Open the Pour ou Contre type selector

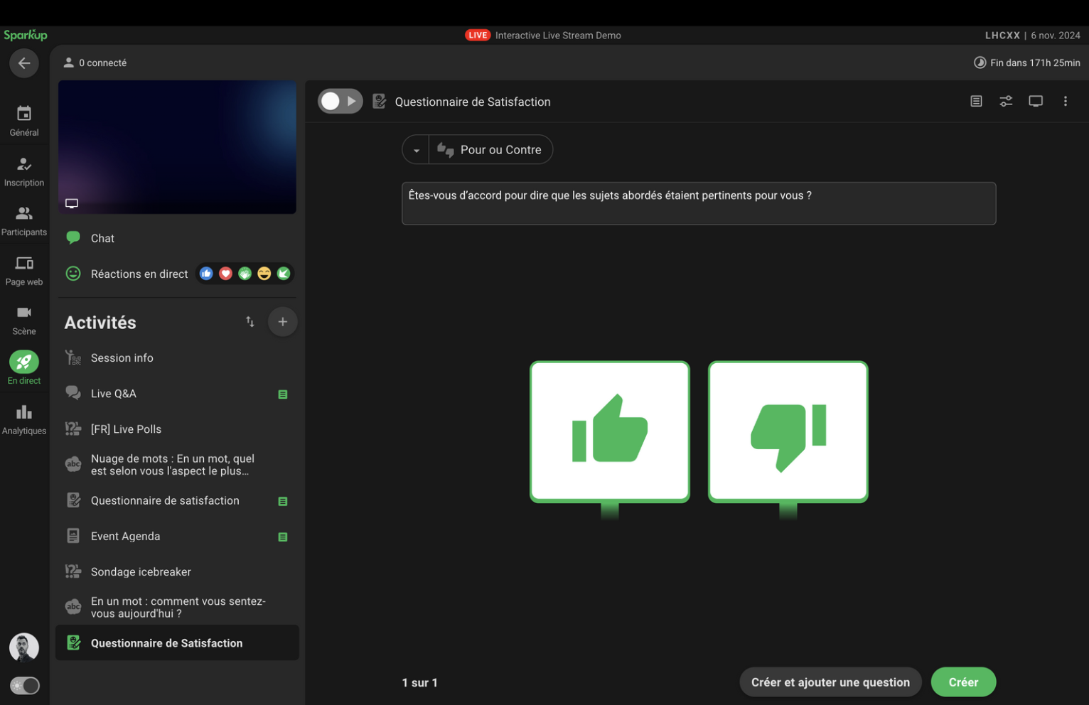[490, 150]
